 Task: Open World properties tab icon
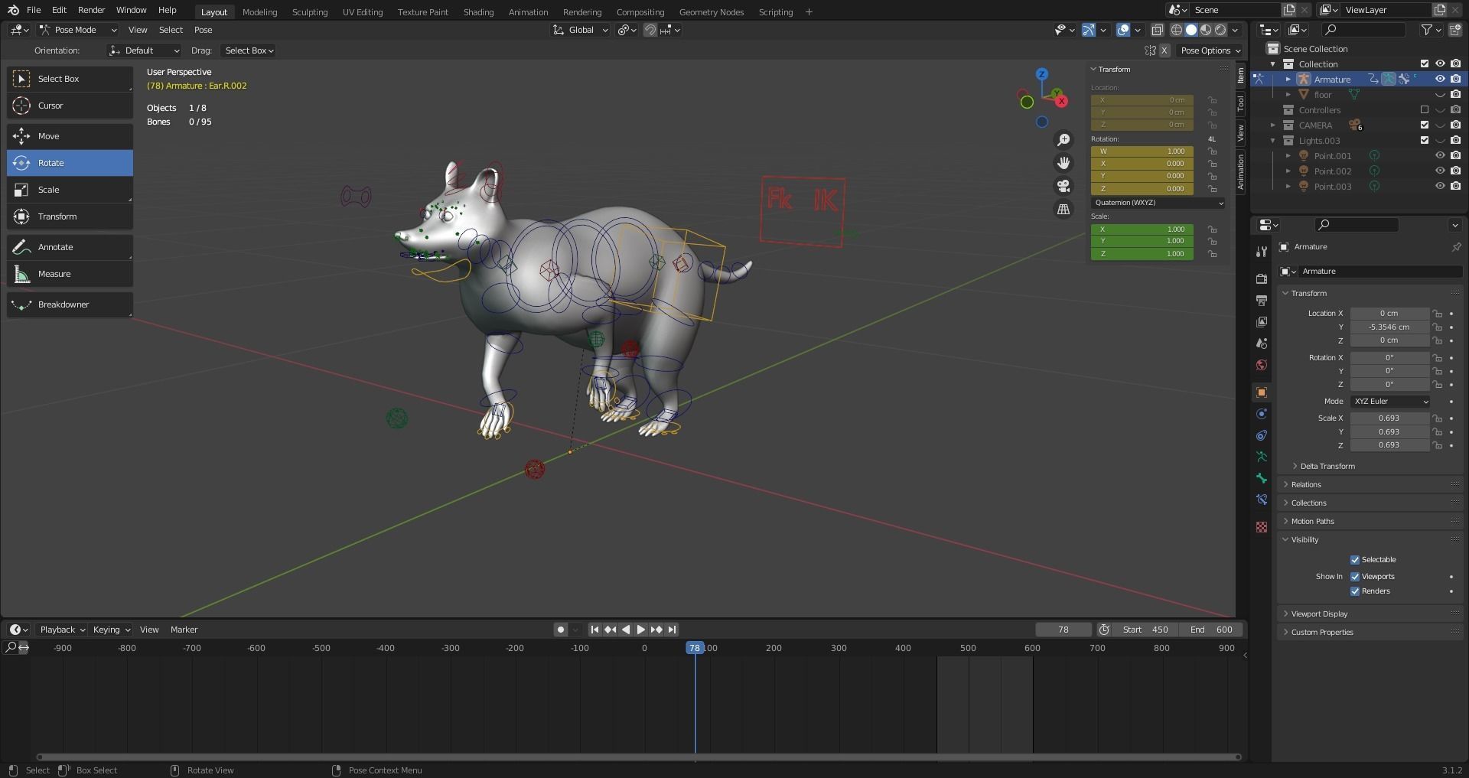click(1261, 365)
